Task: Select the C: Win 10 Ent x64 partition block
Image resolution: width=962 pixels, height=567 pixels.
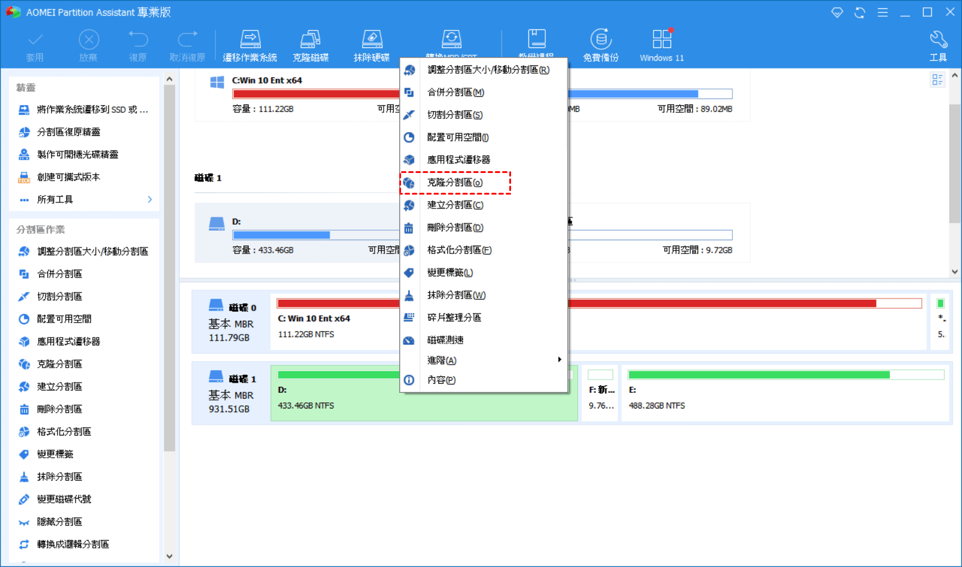Action: pyautogui.click(x=599, y=321)
